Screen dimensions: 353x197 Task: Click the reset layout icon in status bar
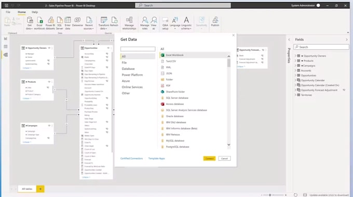click(x=295, y=195)
